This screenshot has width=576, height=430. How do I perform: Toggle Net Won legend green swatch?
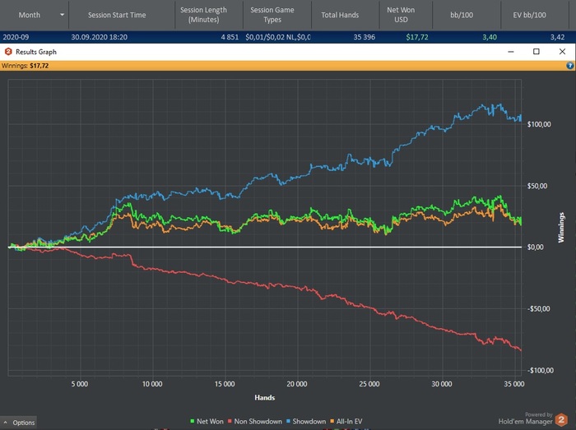coord(192,421)
